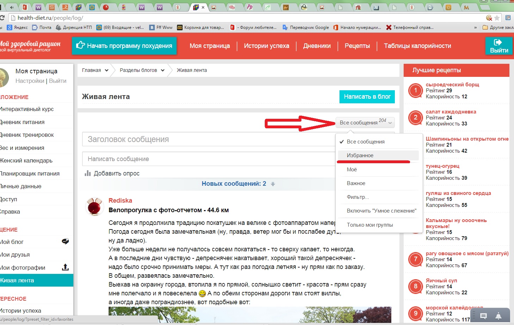The height and width of the screenshot is (325, 514).
Task: Select the checked Все сообщения filter option
Action: click(x=366, y=142)
